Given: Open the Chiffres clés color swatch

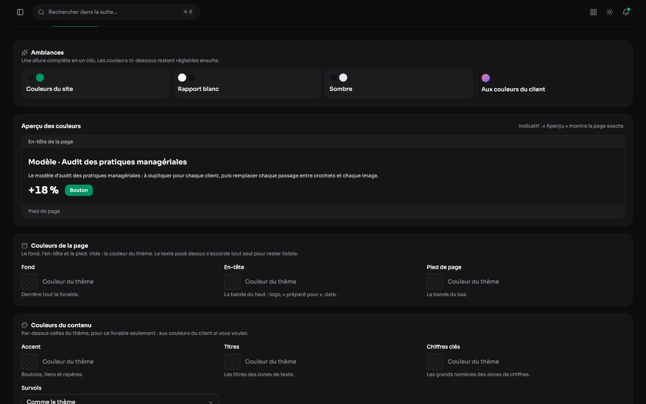Looking at the screenshot, I should [435, 362].
